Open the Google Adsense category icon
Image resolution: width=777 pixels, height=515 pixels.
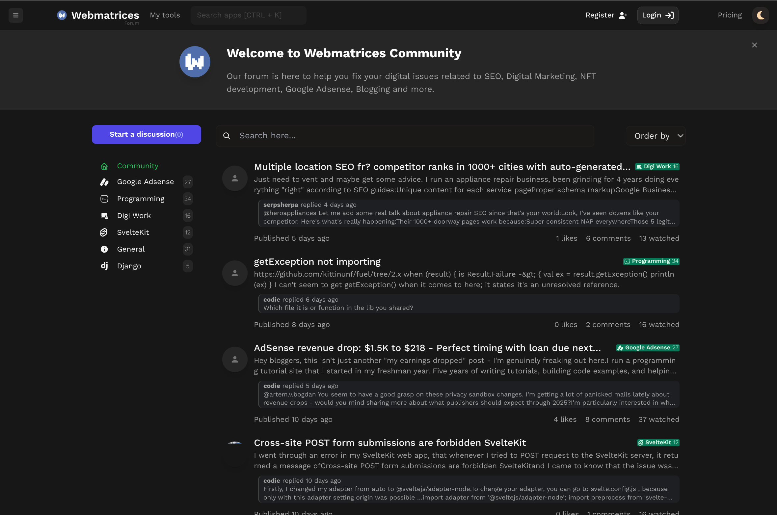104,182
